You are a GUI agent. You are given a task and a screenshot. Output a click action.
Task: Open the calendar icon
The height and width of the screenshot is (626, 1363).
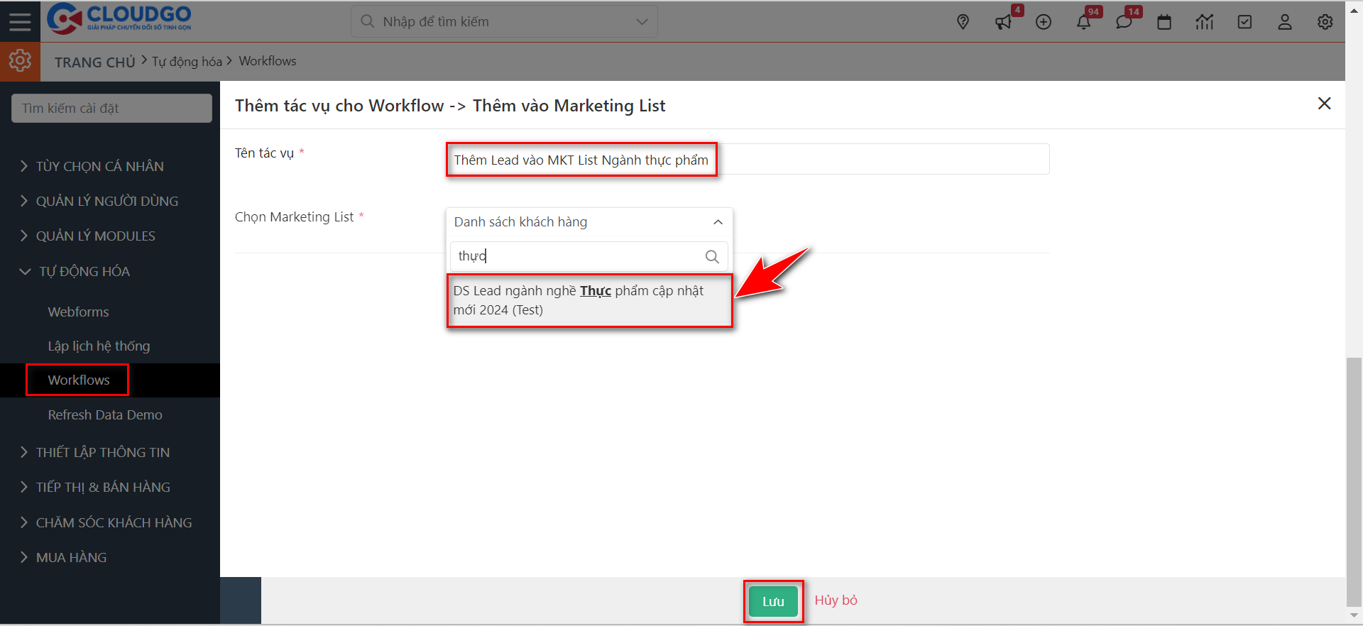point(1164,22)
